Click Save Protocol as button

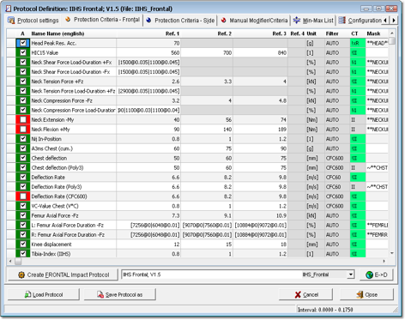coord(120,294)
